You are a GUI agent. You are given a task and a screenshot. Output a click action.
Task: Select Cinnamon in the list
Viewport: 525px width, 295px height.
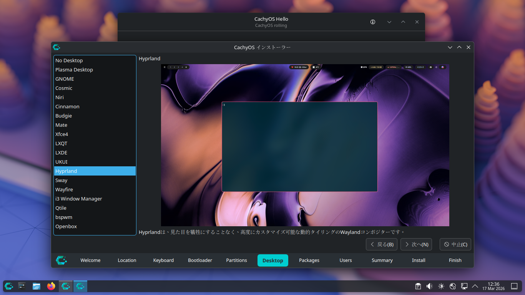[95, 106]
